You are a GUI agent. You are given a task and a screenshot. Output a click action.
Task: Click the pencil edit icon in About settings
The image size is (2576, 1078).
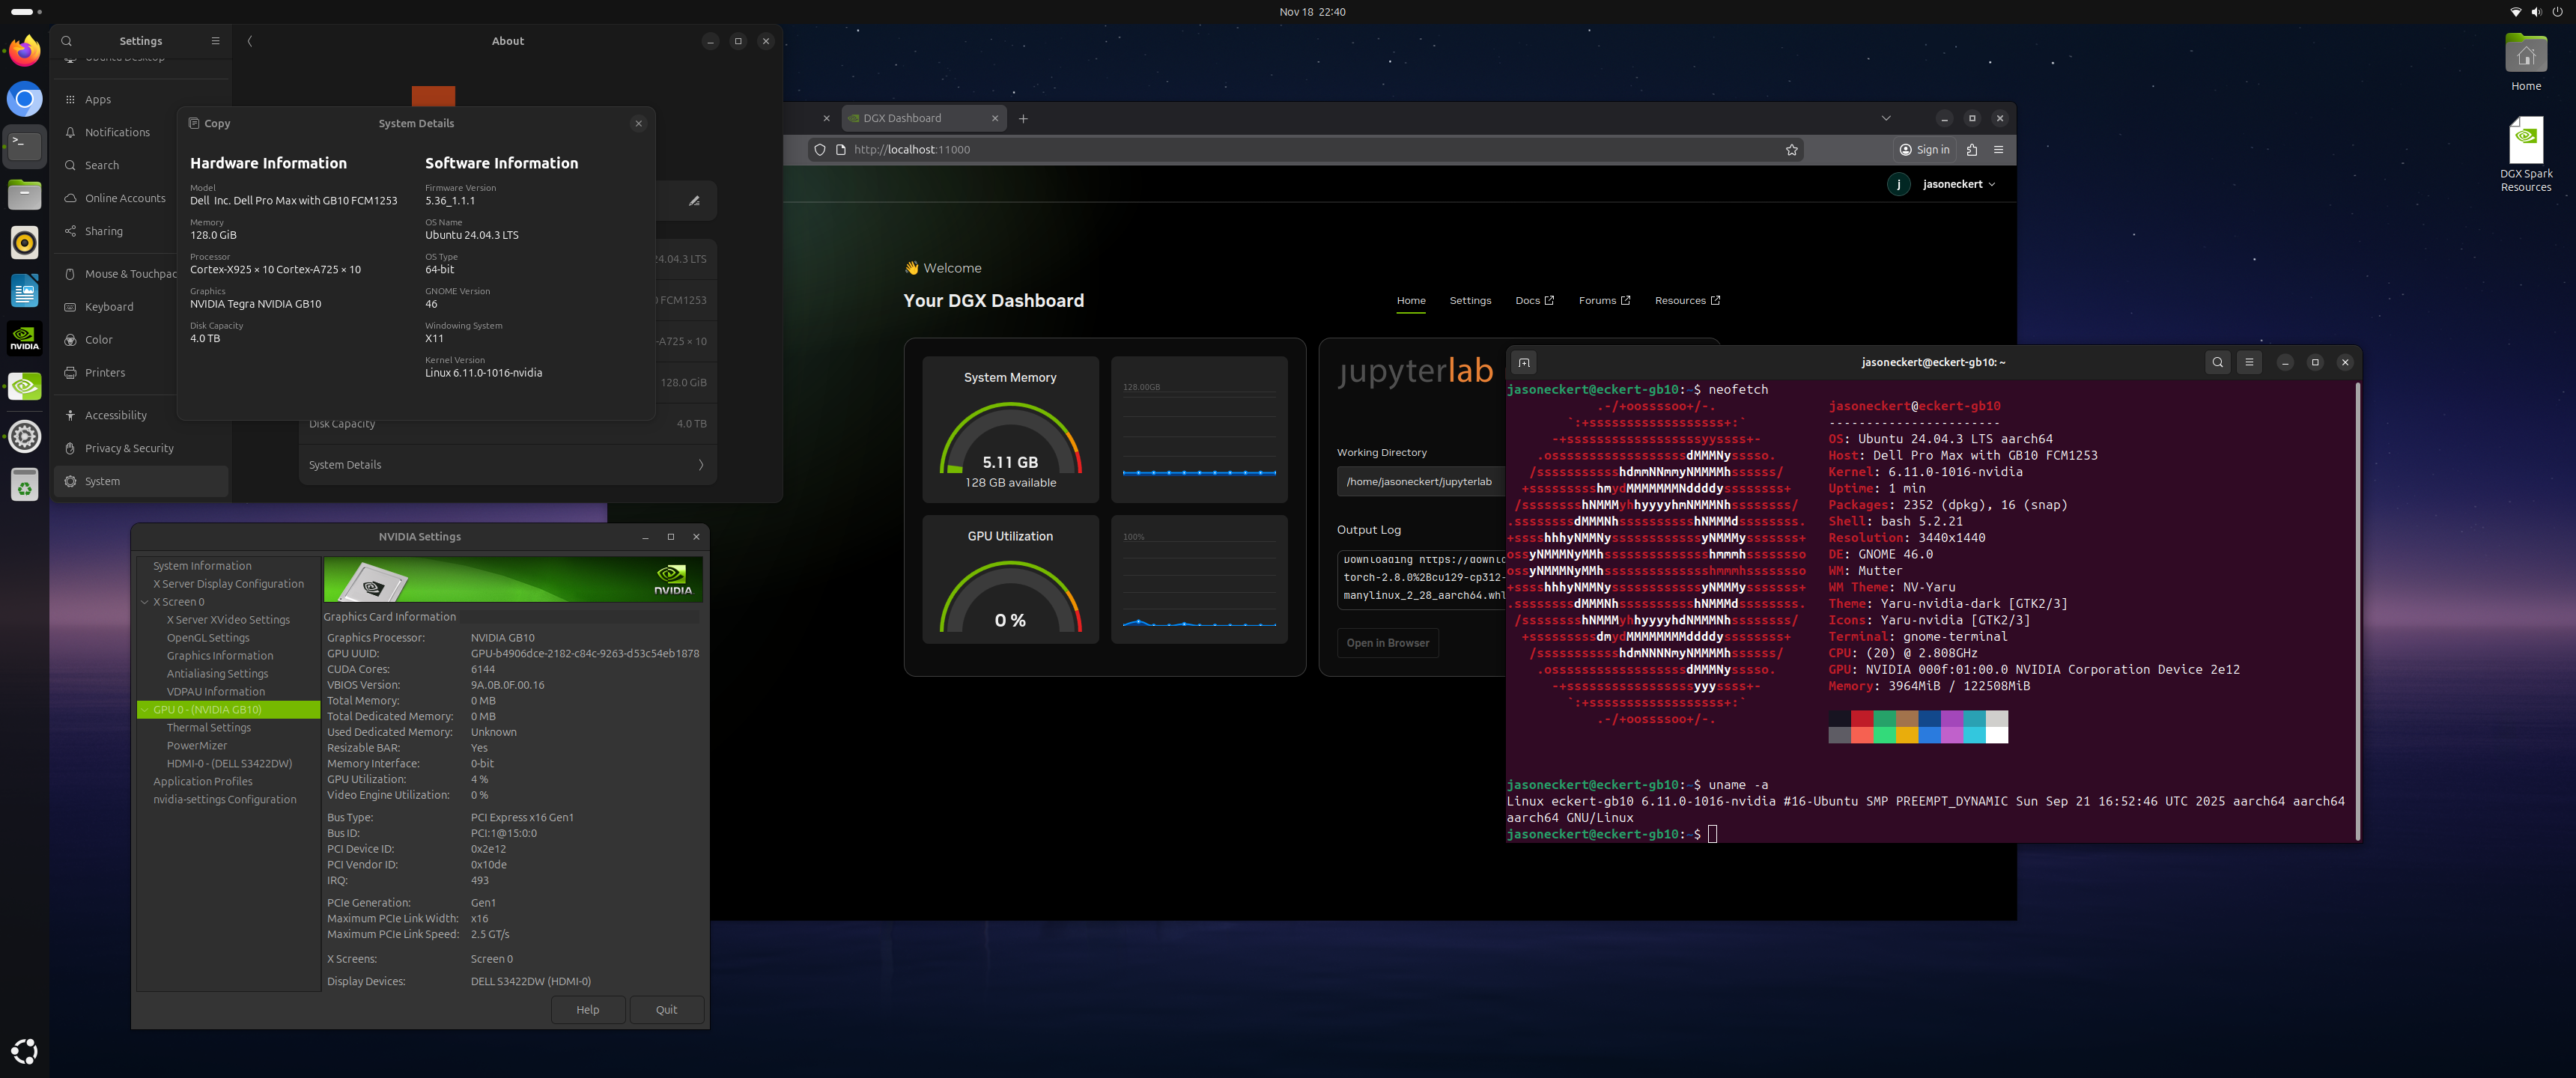tap(694, 201)
